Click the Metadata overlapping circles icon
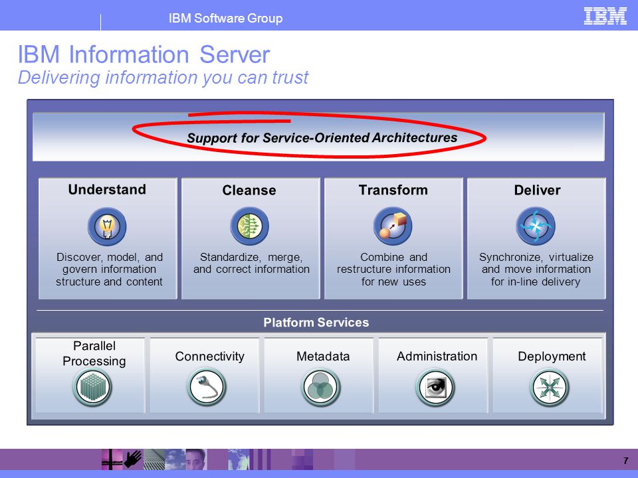This screenshot has height=478, width=638. 320,387
